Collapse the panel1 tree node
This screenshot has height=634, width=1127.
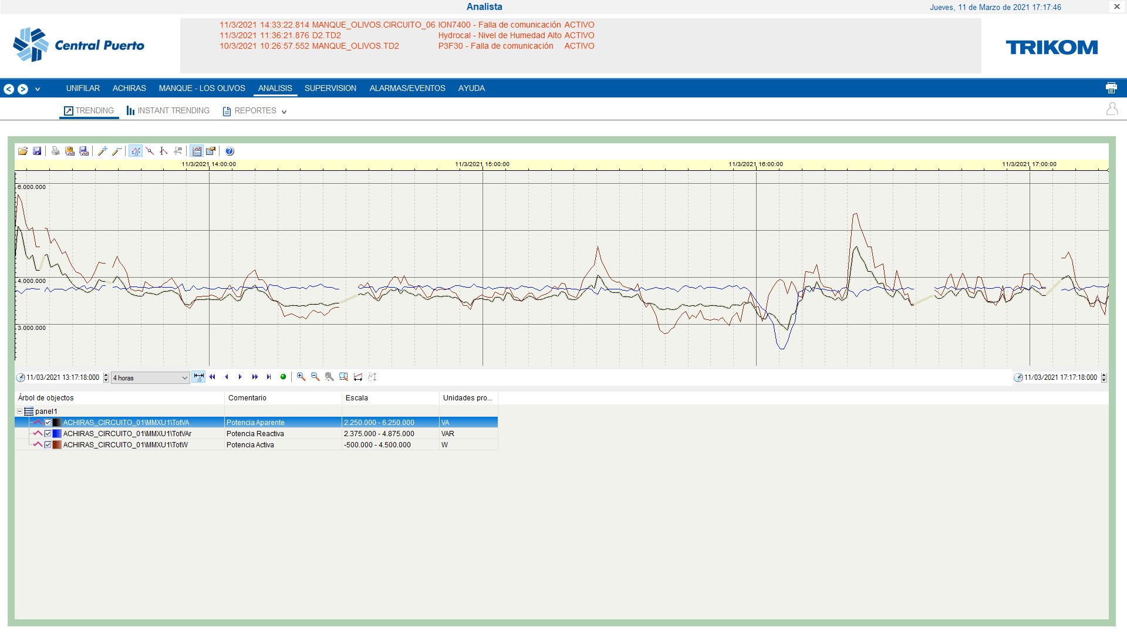(x=19, y=412)
